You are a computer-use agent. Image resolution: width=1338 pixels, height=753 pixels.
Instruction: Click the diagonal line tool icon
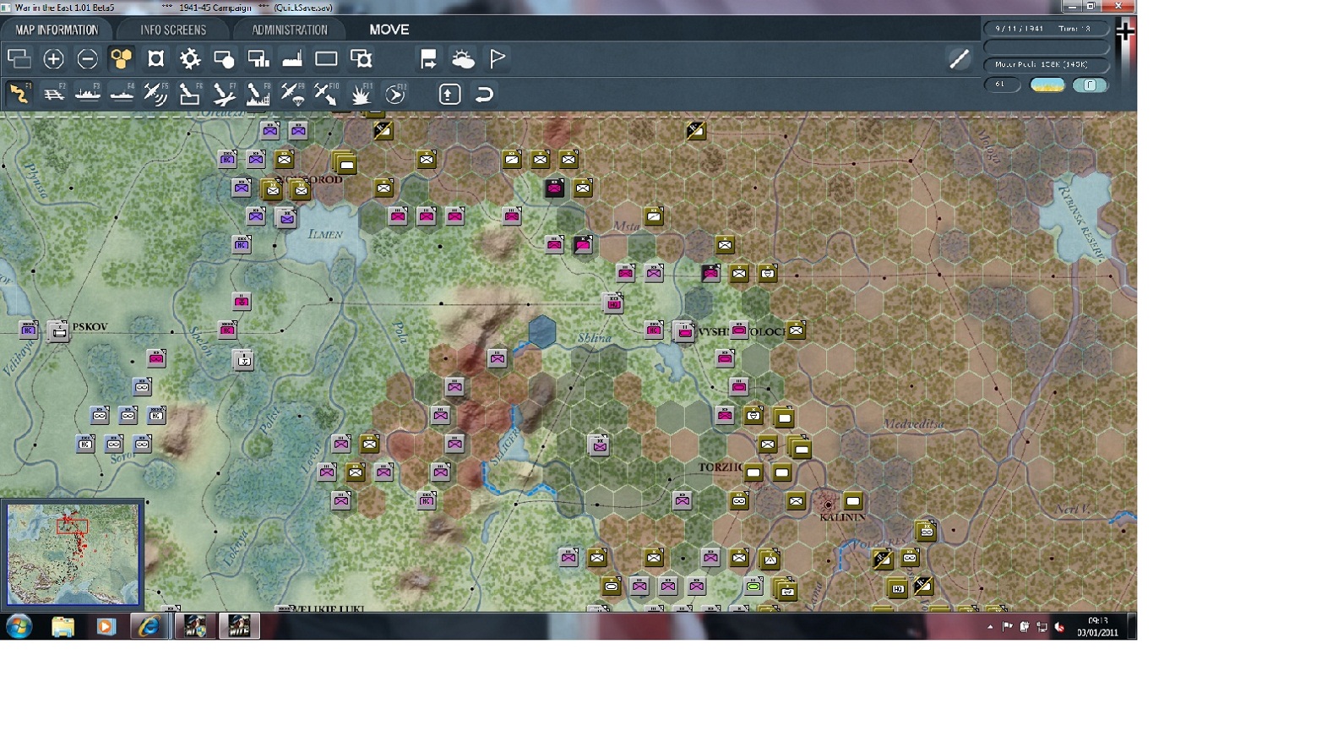pyautogui.click(x=959, y=58)
